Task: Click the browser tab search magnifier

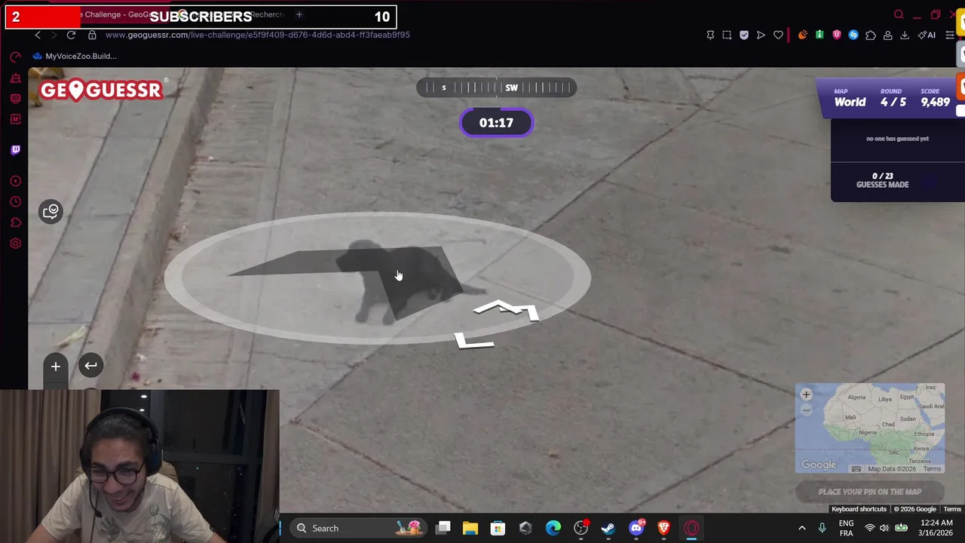Action: [x=899, y=14]
